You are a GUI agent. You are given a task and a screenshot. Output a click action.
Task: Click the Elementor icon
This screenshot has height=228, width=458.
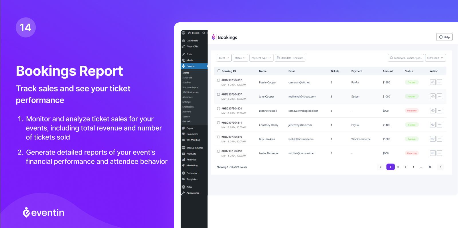pyautogui.click(x=183, y=173)
